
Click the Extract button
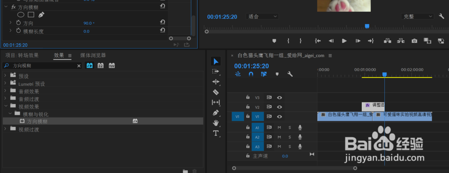[x=401, y=41]
